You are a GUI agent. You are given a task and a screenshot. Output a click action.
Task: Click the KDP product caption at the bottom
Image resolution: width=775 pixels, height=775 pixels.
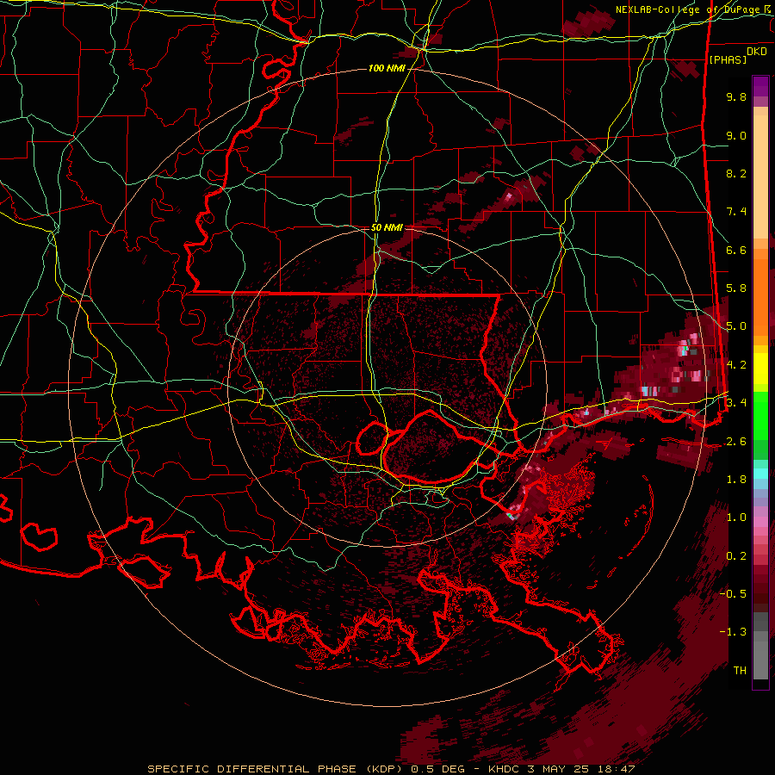(391, 769)
